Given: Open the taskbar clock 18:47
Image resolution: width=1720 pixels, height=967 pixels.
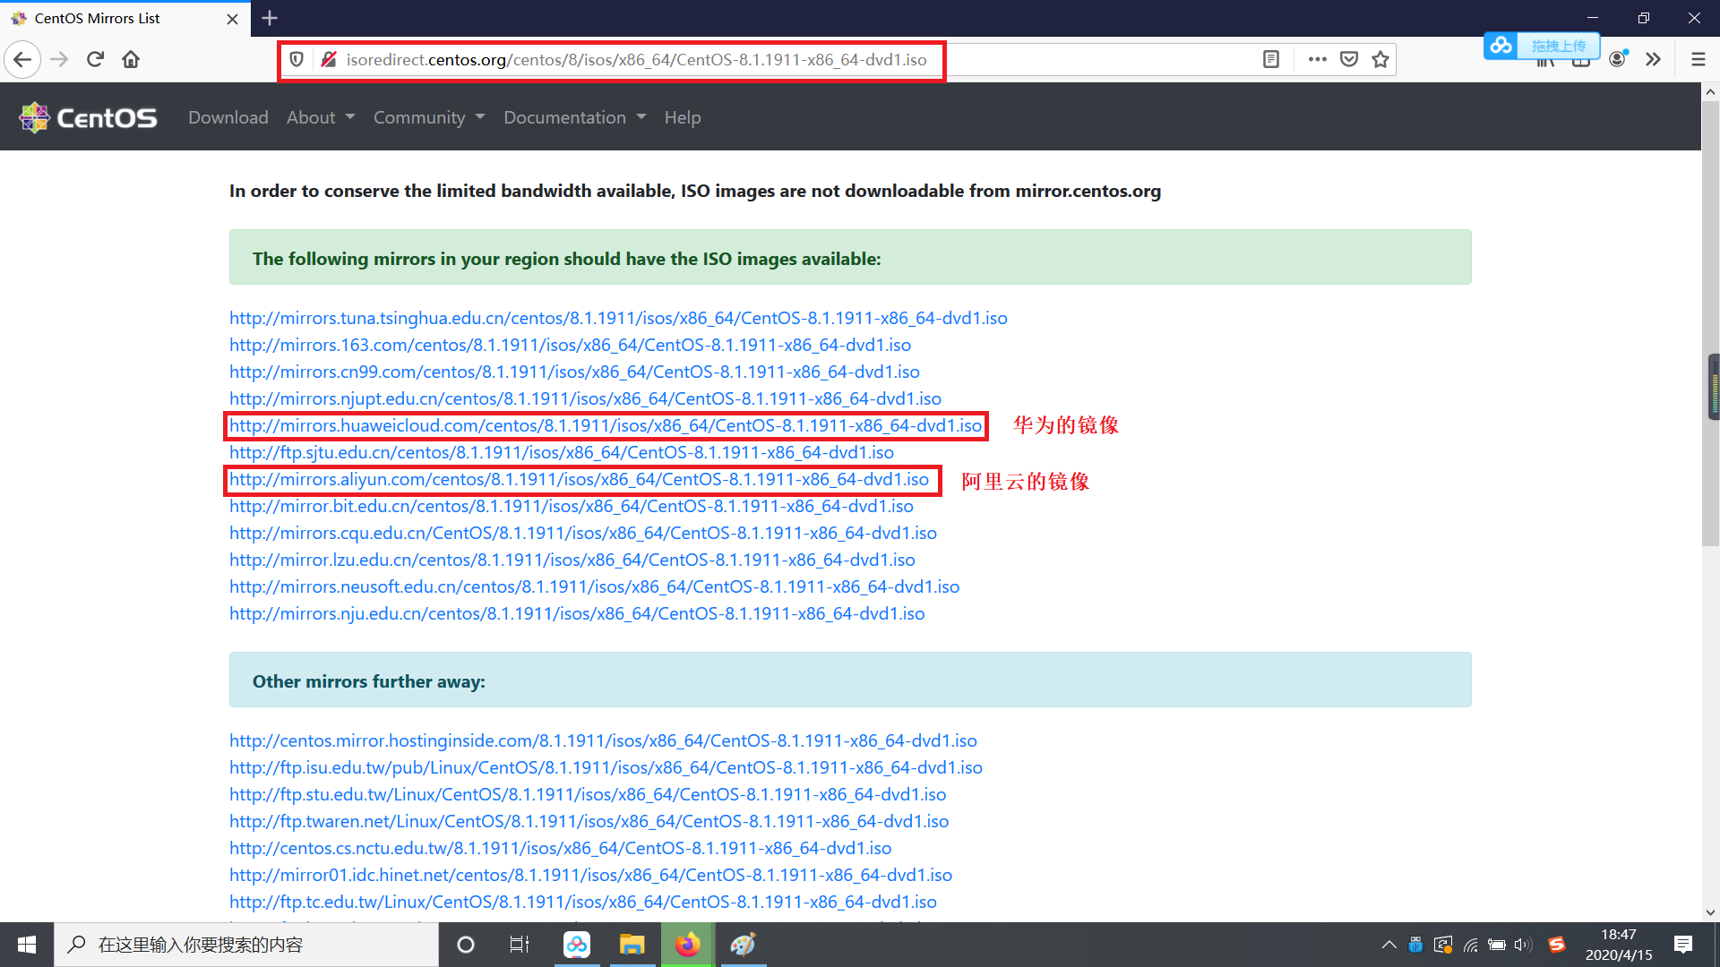Looking at the screenshot, I should point(1619,945).
